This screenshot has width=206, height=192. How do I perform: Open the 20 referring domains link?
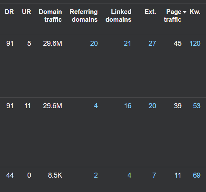tap(94, 43)
